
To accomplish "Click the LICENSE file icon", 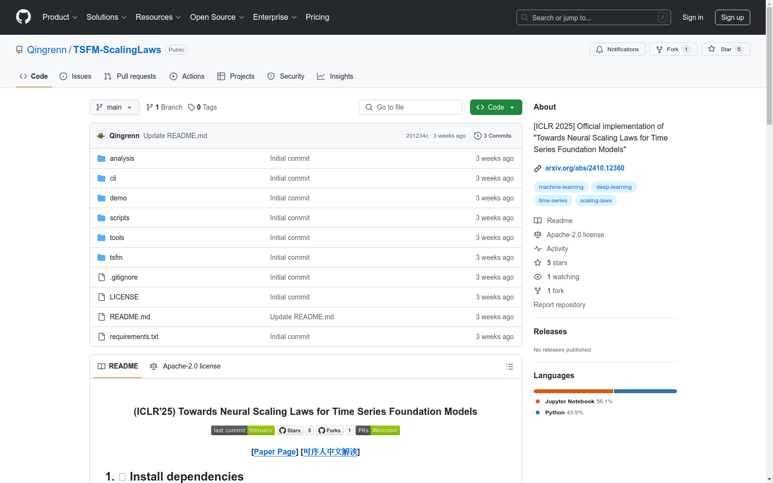I will point(101,297).
